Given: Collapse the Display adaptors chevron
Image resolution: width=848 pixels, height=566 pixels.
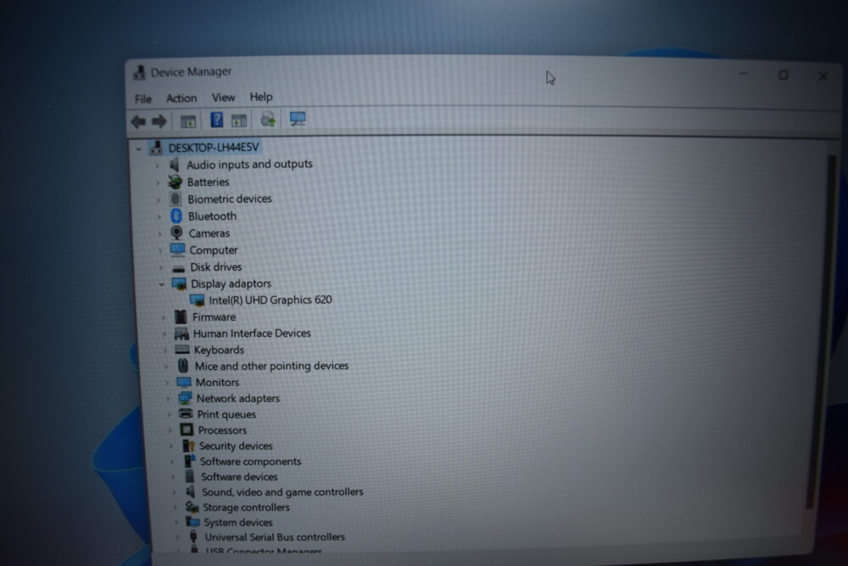Looking at the screenshot, I should tap(161, 284).
